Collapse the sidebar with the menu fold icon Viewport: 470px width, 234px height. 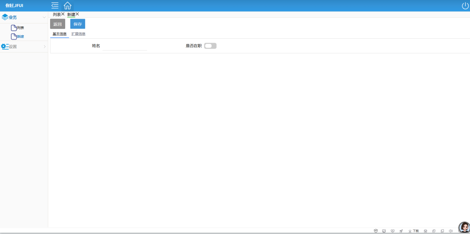pos(55,6)
